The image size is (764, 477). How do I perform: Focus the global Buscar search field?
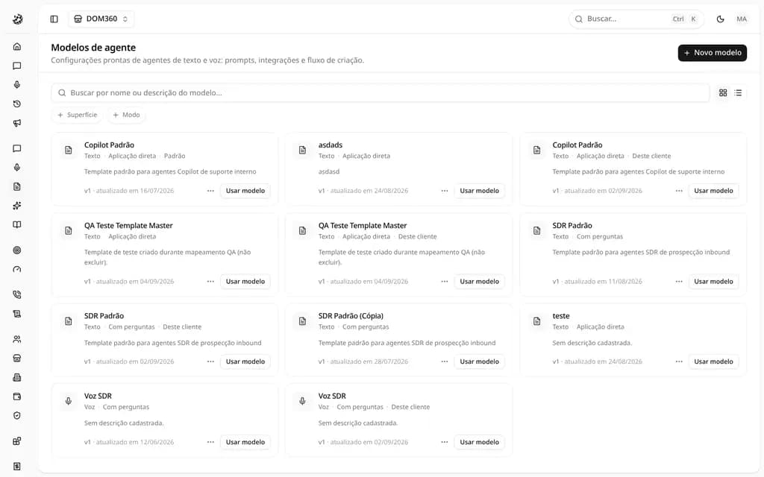[636, 19]
